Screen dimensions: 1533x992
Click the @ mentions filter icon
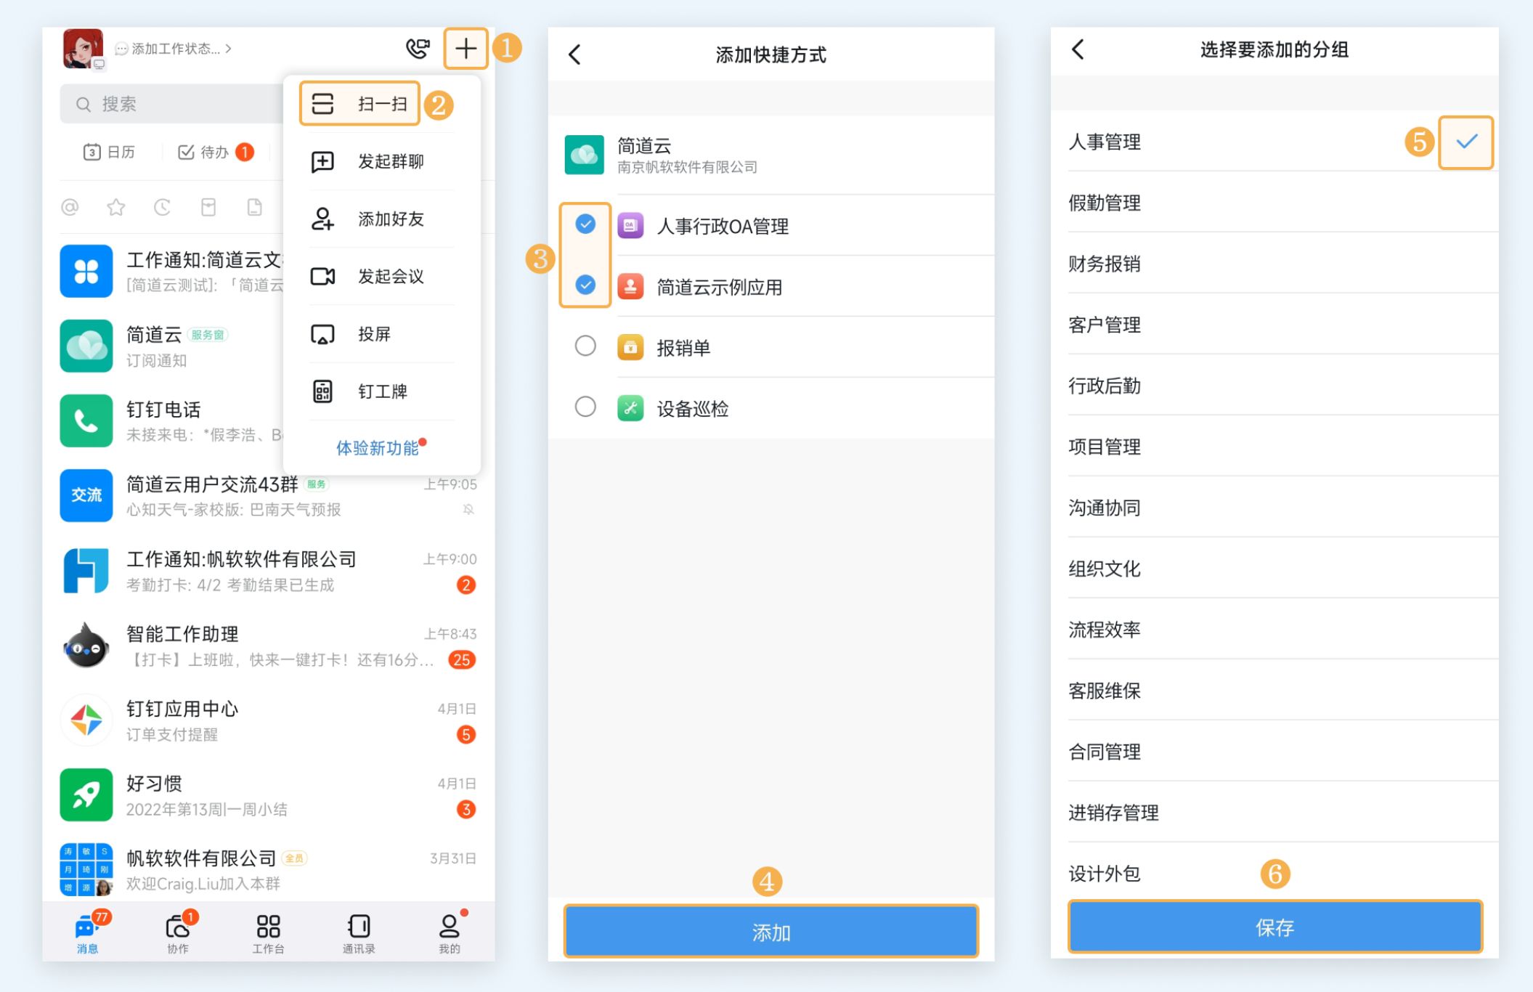70,208
